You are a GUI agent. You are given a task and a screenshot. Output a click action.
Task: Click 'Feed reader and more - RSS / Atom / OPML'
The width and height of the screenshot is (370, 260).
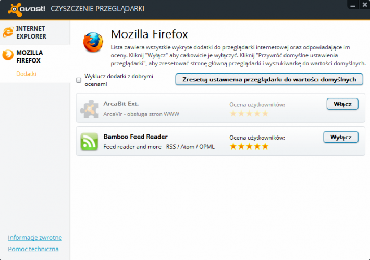pos(159,147)
